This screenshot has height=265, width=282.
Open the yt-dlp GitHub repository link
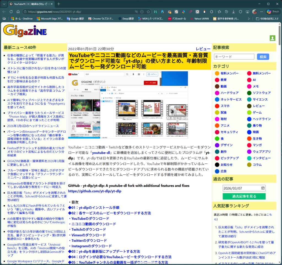[94, 191]
